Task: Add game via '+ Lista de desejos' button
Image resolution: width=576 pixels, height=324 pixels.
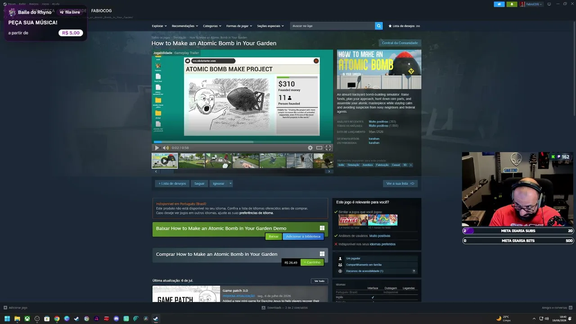Action: pos(172,184)
